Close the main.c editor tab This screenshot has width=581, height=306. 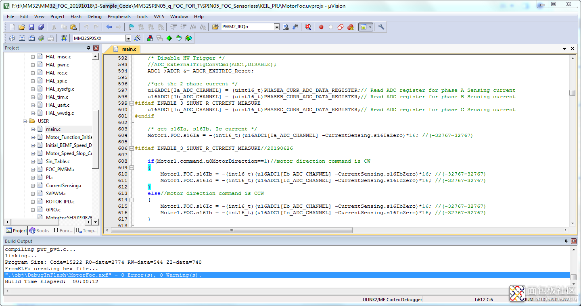pyautogui.click(x=573, y=49)
